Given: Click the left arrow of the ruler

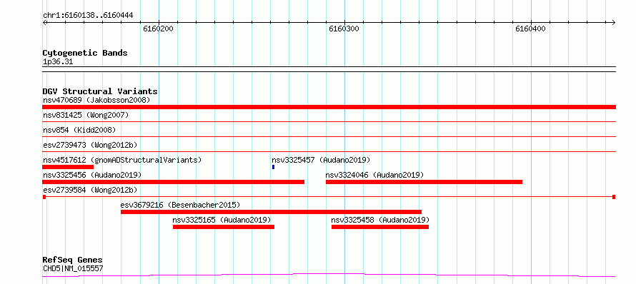Looking at the screenshot, I should click(44, 22).
